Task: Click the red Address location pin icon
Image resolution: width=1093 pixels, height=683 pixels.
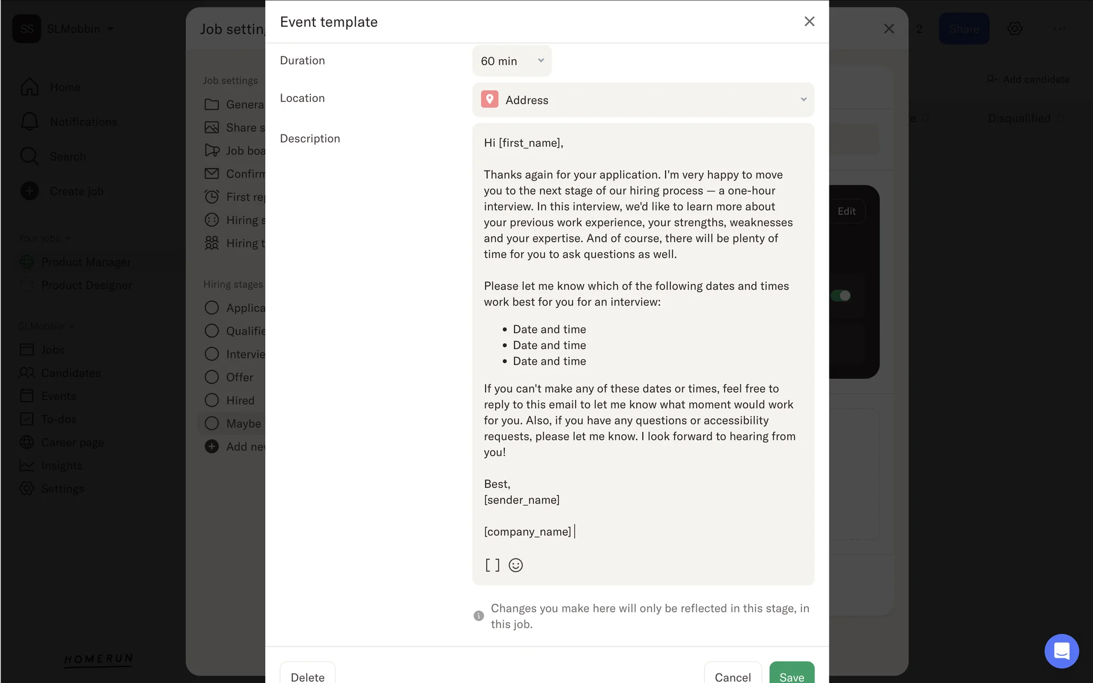Action: tap(490, 100)
